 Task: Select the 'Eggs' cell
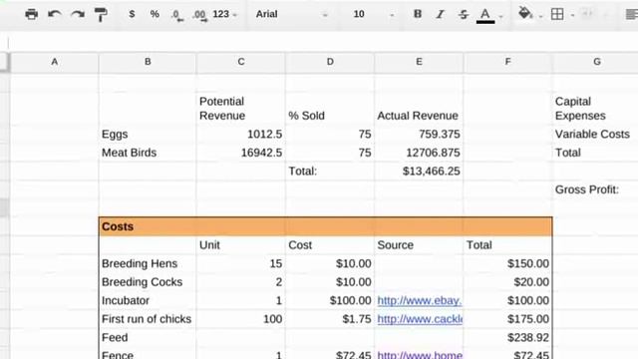click(x=148, y=135)
